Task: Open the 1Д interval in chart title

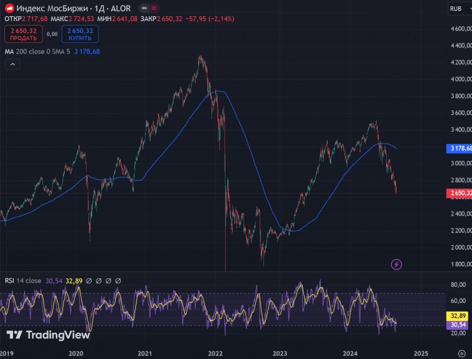Action: click(99, 8)
